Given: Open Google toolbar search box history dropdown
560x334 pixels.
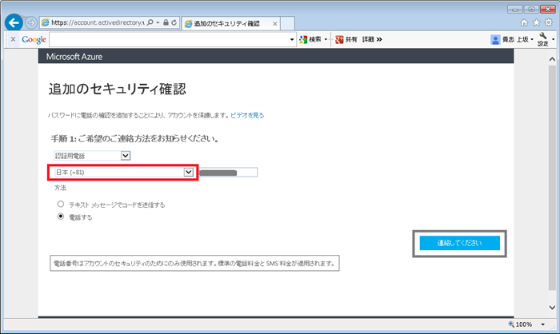Looking at the screenshot, I should coord(292,40).
